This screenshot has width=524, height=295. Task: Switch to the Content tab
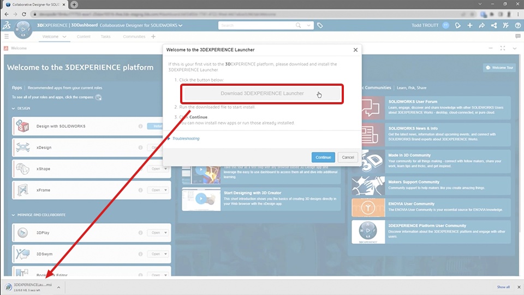[84, 37]
